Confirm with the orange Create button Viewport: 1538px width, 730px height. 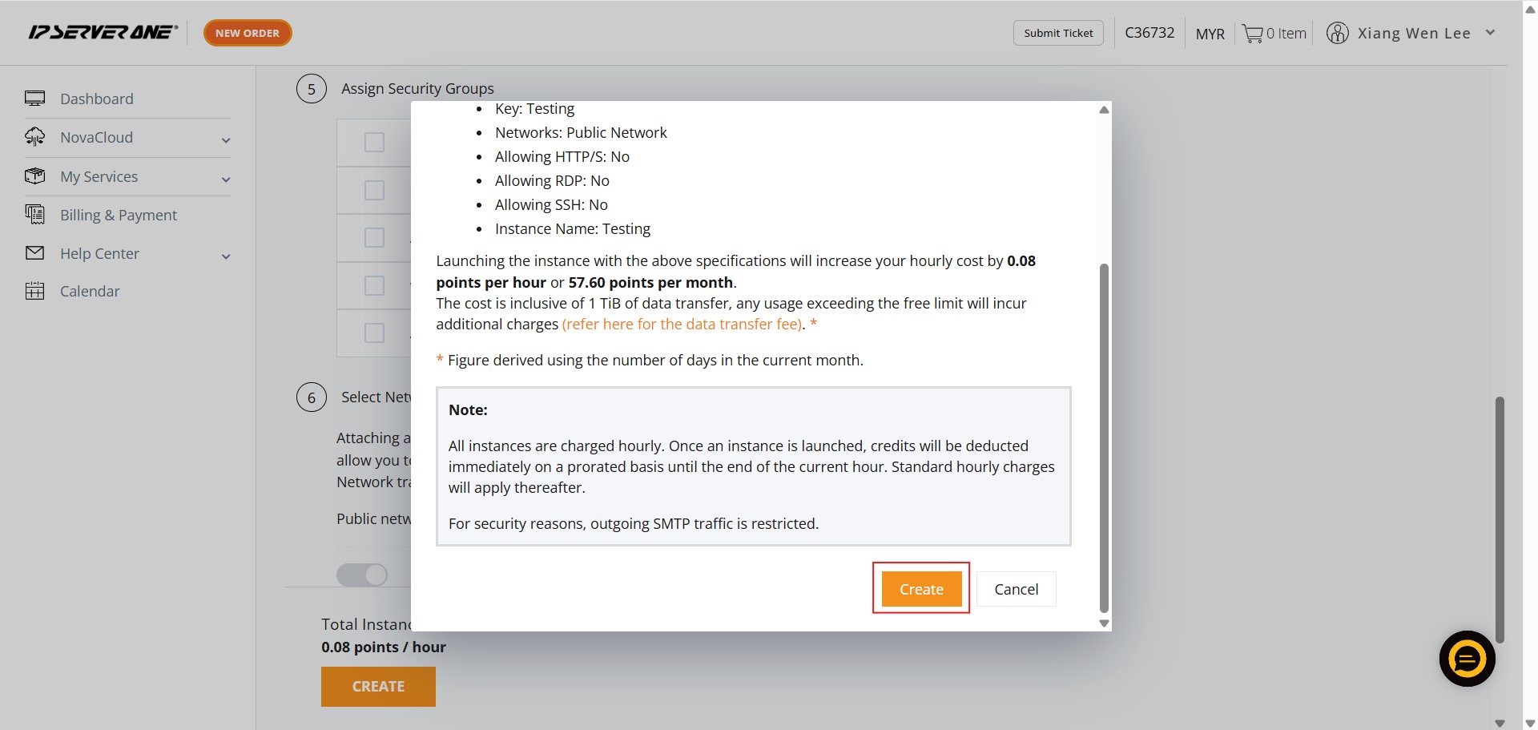pos(921,589)
